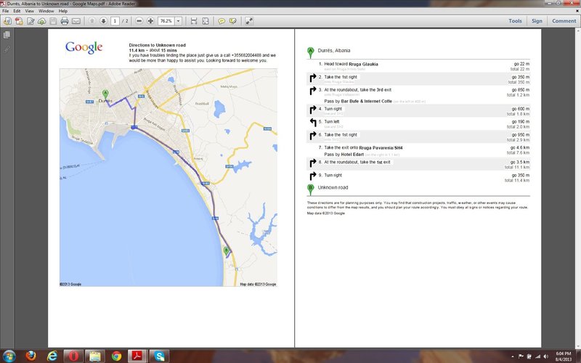Viewport: 581px width, 363px height.
Task: Select the Highlight Text tool icon
Action: point(232,21)
